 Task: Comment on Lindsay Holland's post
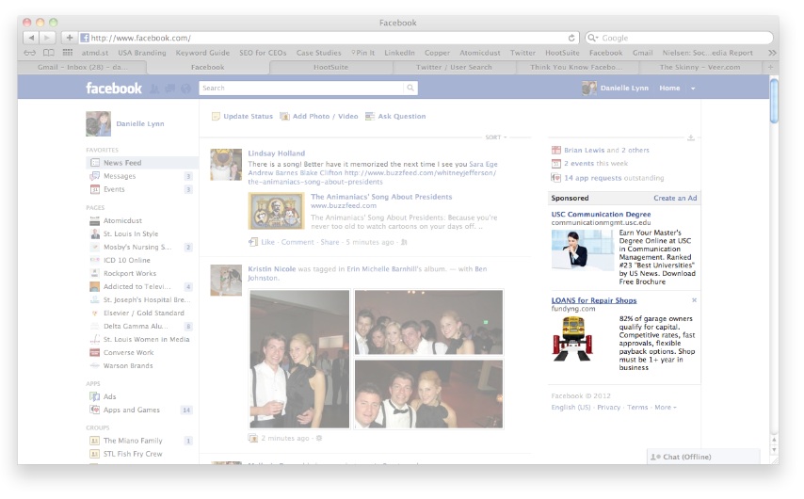coord(297,242)
